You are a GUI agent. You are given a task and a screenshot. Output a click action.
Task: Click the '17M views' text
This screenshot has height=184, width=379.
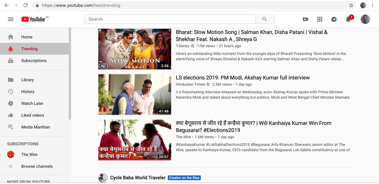pyautogui.click(x=206, y=46)
